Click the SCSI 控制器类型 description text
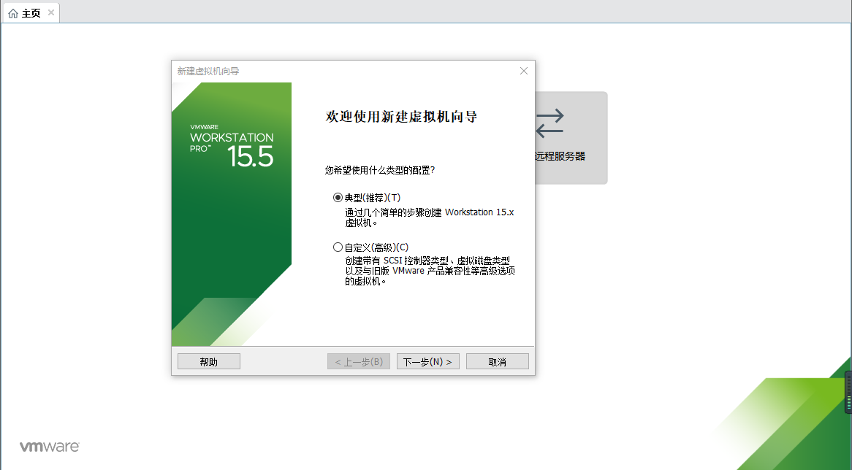This screenshot has height=470, width=852. (x=430, y=271)
